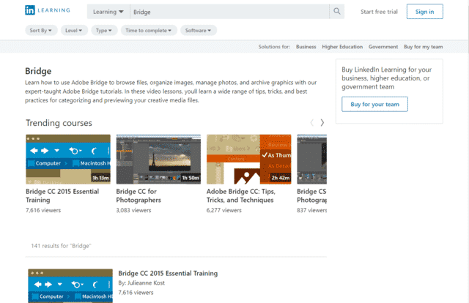Image resolution: width=469 pixels, height=303 pixels.
Task: Click the LinkedIn Learning logo
Action: 47,10
